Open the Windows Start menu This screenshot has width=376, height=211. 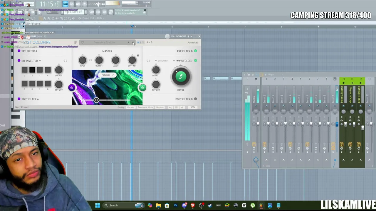98,205
